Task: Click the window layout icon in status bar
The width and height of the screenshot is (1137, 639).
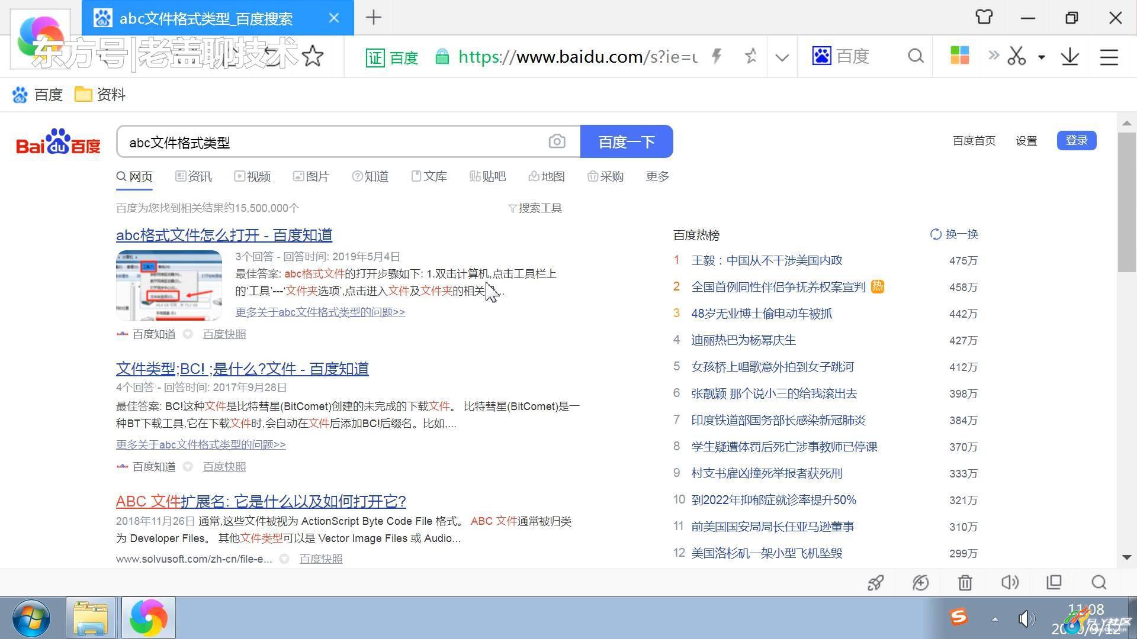Action: [1054, 582]
